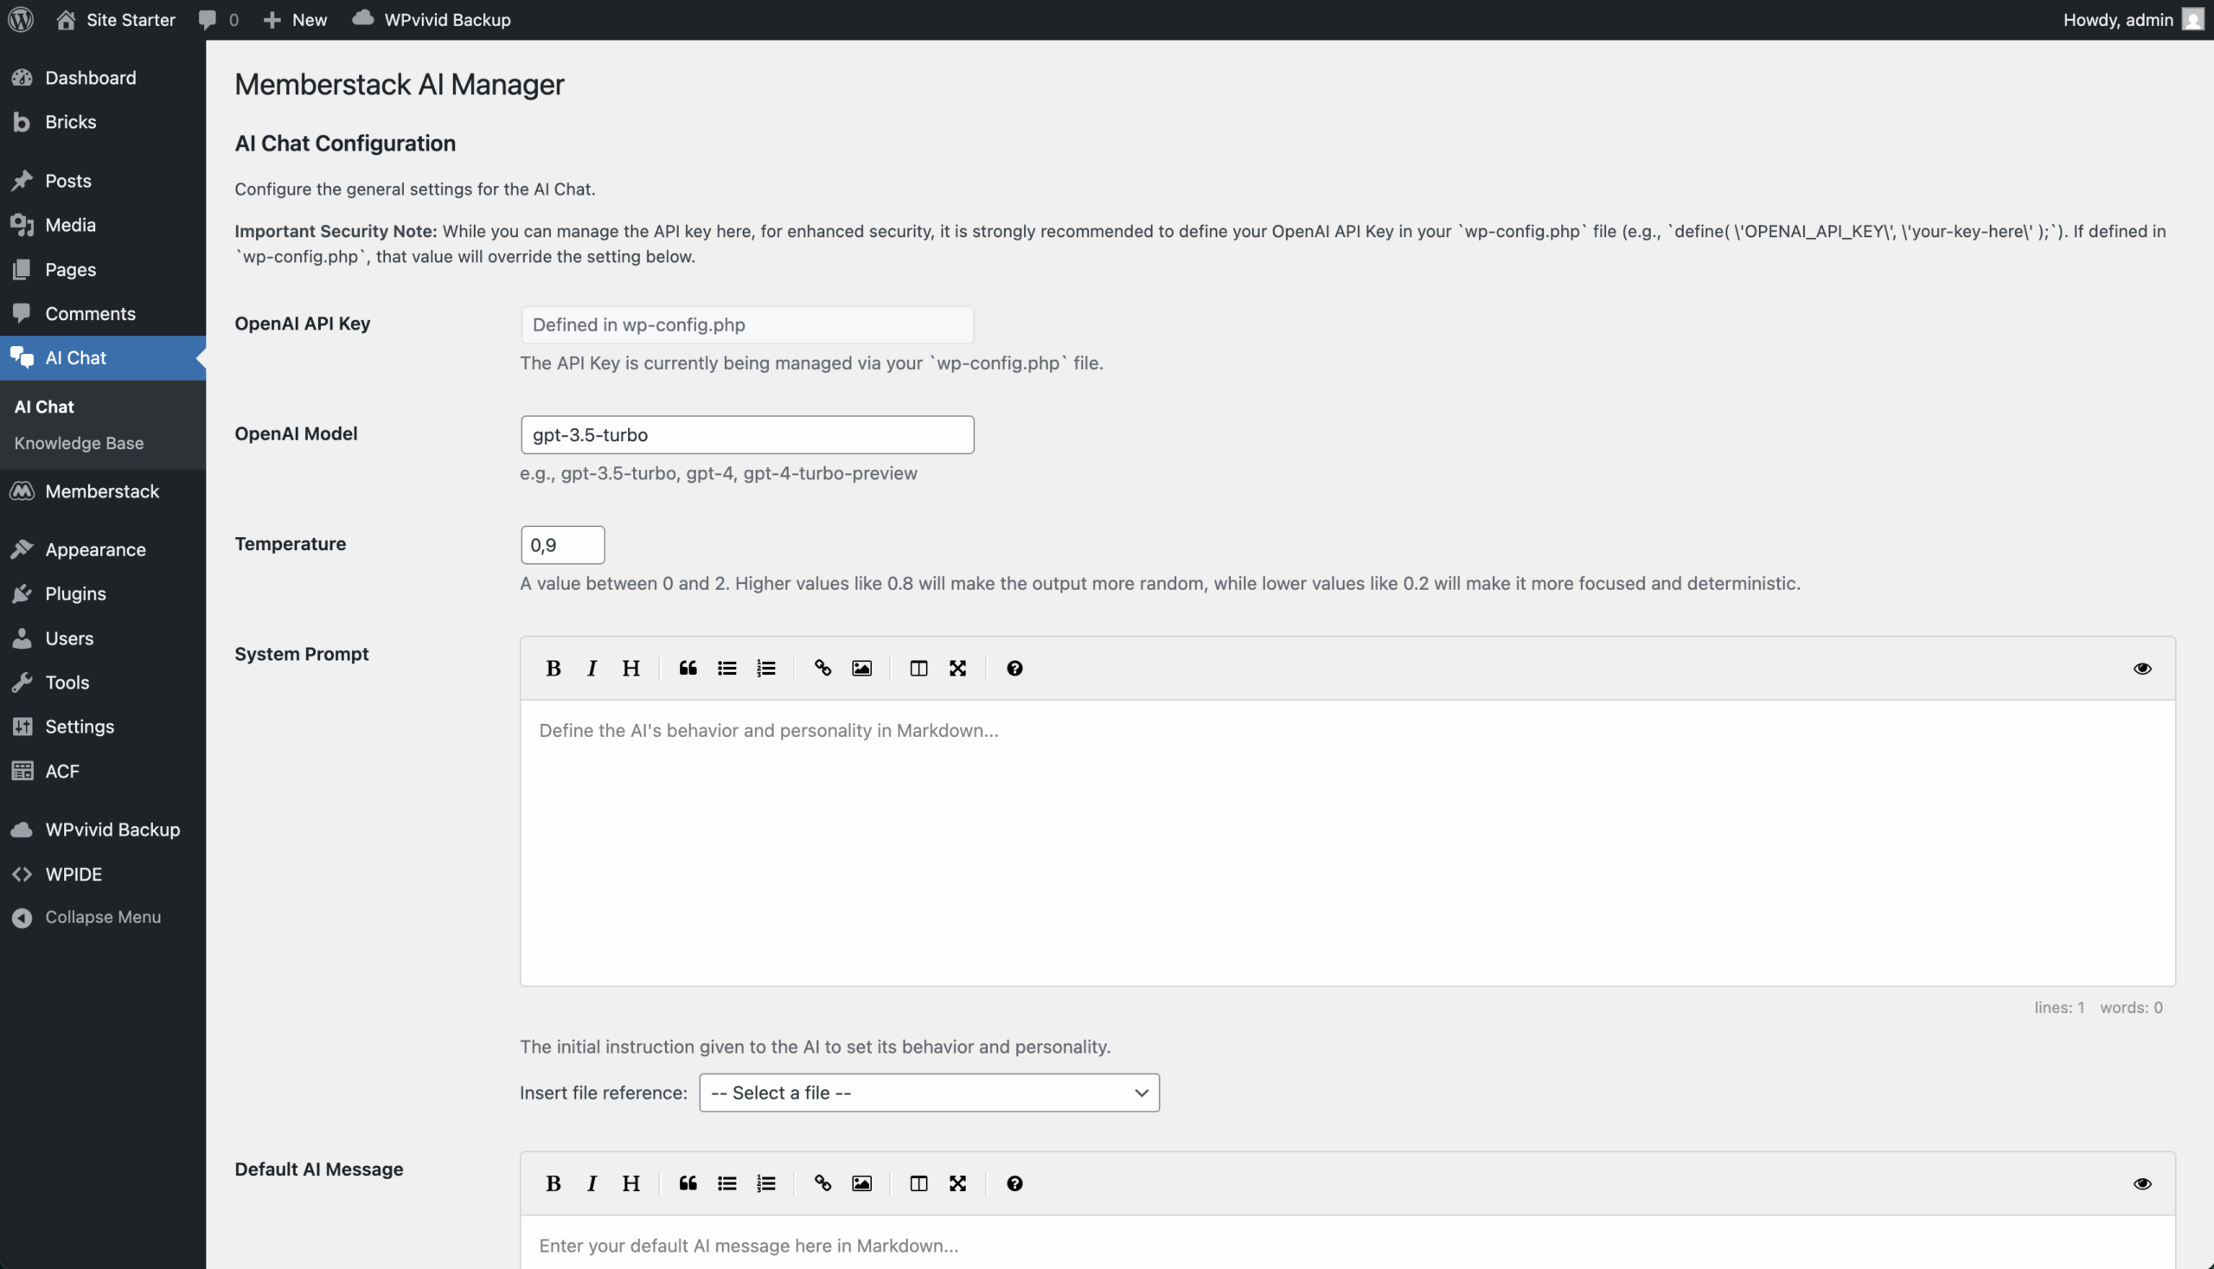Toggle side-by-side view in System Prompt editor

point(918,669)
